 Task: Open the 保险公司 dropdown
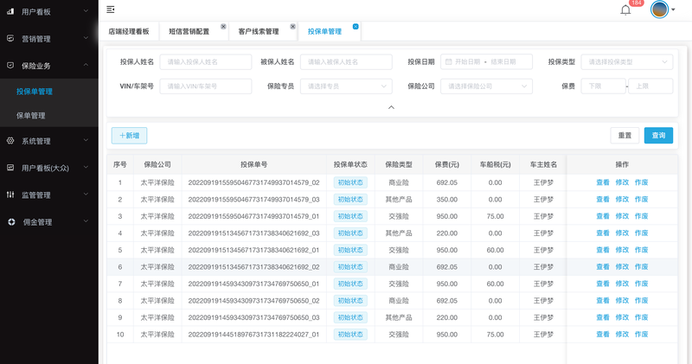point(486,86)
